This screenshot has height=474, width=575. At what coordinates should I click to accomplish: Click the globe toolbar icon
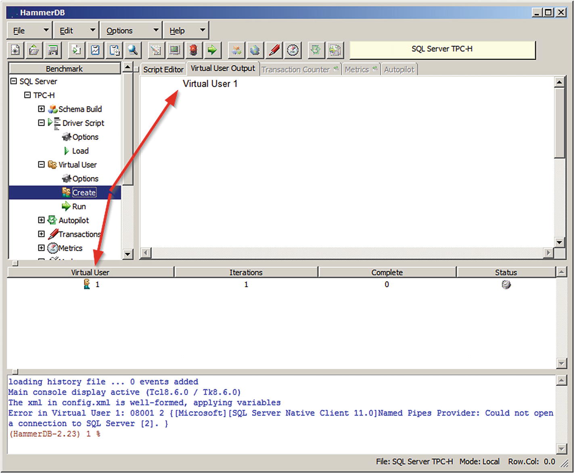coord(255,50)
